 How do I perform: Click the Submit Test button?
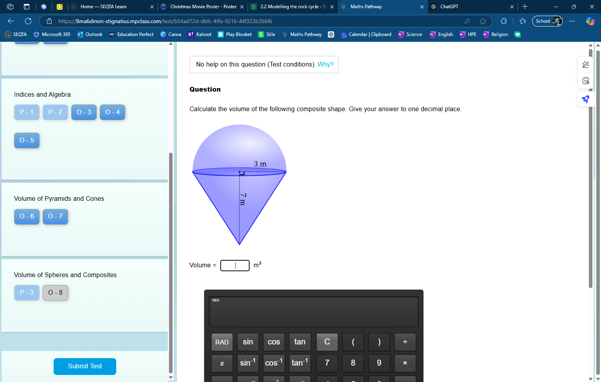85,366
